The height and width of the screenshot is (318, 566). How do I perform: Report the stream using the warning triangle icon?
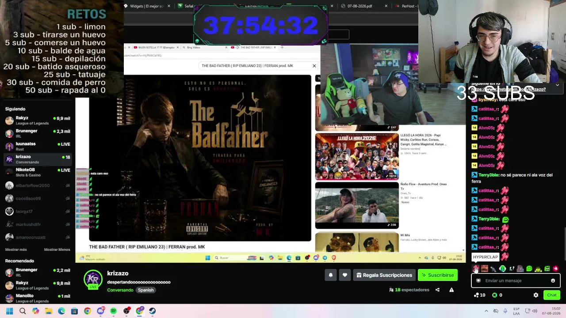[x=451, y=290]
